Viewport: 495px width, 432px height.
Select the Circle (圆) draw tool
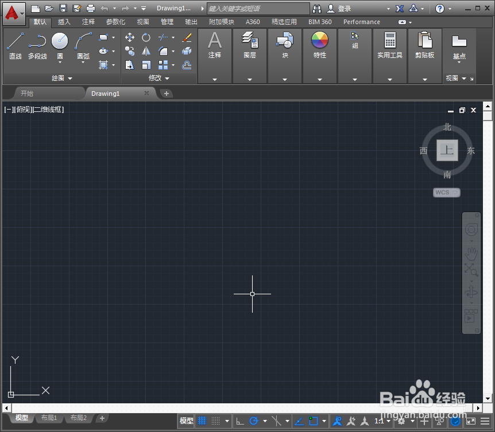[x=60, y=41]
